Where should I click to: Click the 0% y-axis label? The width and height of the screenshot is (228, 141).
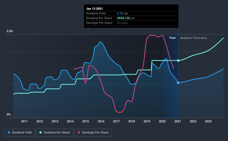pos(9,115)
